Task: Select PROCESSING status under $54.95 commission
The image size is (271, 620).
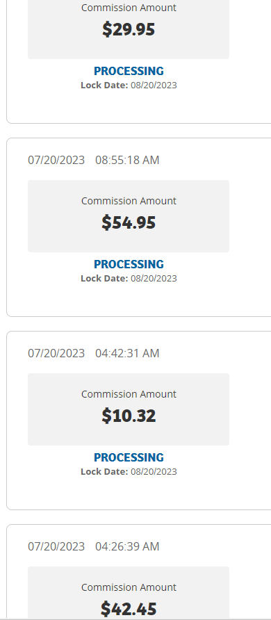Action: point(129,263)
